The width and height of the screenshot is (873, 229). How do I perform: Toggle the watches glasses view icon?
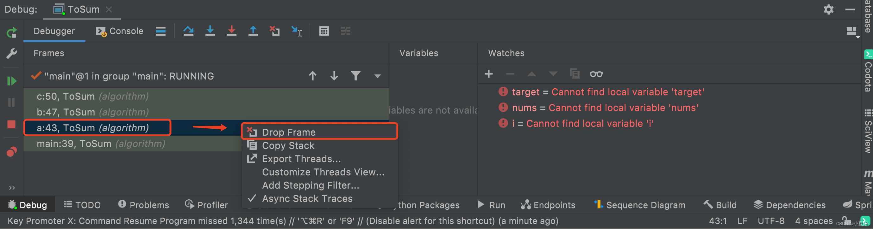596,74
